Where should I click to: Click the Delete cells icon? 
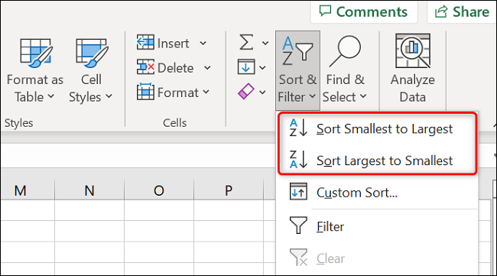[145, 67]
